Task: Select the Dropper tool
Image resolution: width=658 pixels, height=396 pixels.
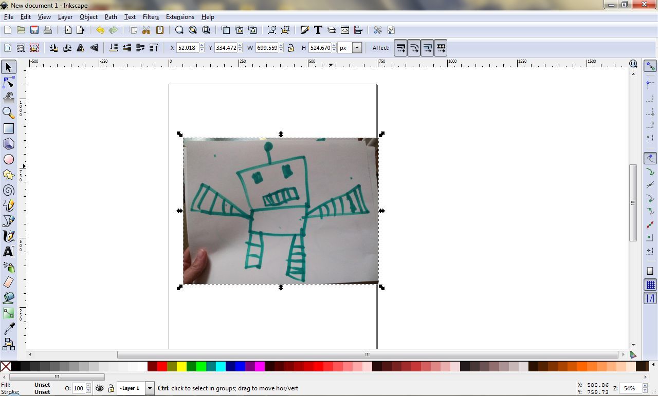Action: [8, 328]
